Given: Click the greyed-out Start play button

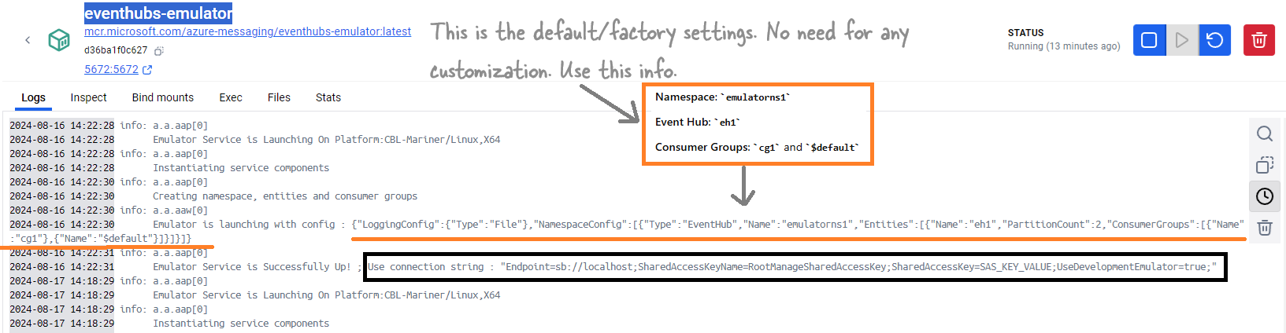Looking at the screenshot, I should (1182, 40).
